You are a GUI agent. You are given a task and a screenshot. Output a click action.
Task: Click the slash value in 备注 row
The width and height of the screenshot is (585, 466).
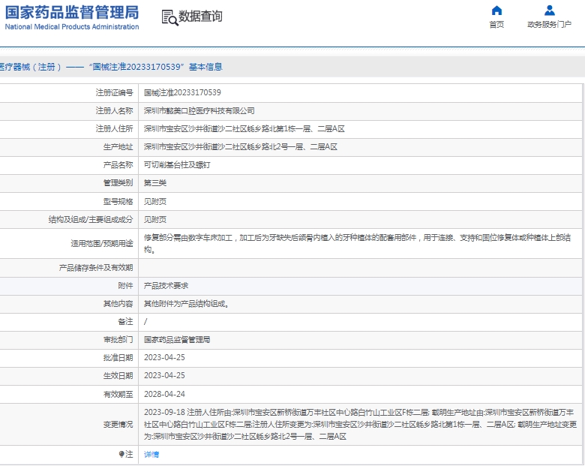145,321
